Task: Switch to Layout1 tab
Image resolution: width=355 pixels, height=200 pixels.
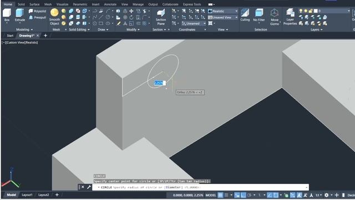Action: coord(27,195)
